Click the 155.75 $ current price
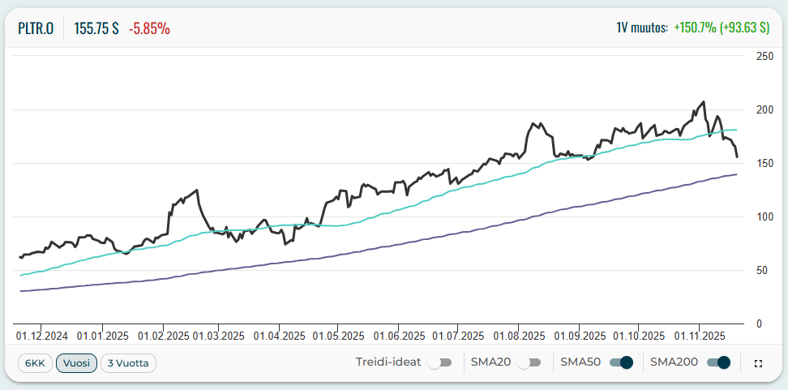This screenshot has height=390, width=788. [x=96, y=28]
